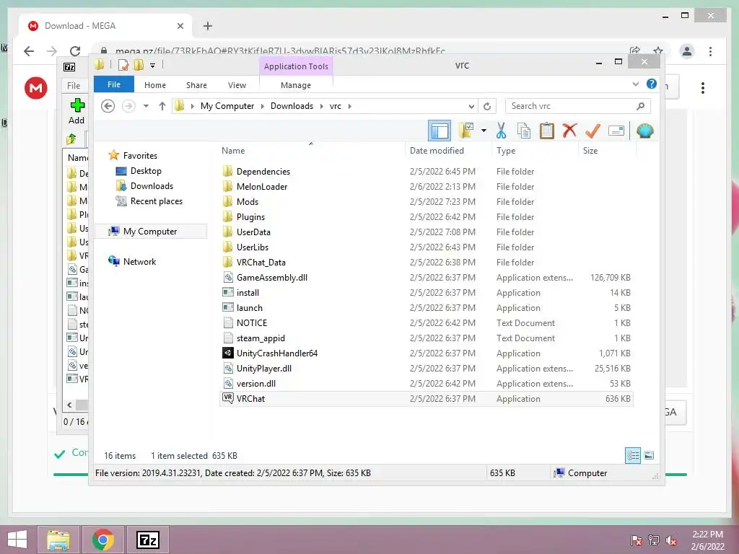
Task: Expand the arrow after Downloads breadcrumb
Action: [321, 106]
